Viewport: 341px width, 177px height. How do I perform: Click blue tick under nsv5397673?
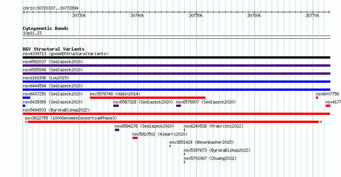point(184,154)
